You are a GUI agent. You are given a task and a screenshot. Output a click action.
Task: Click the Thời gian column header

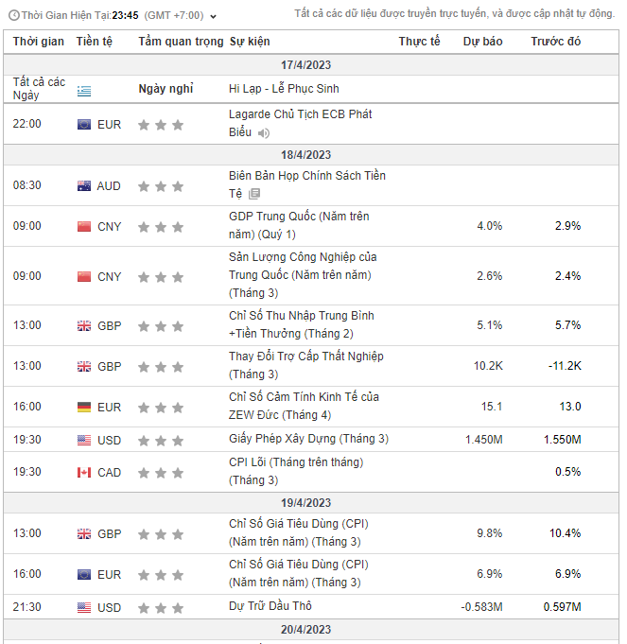point(39,42)
